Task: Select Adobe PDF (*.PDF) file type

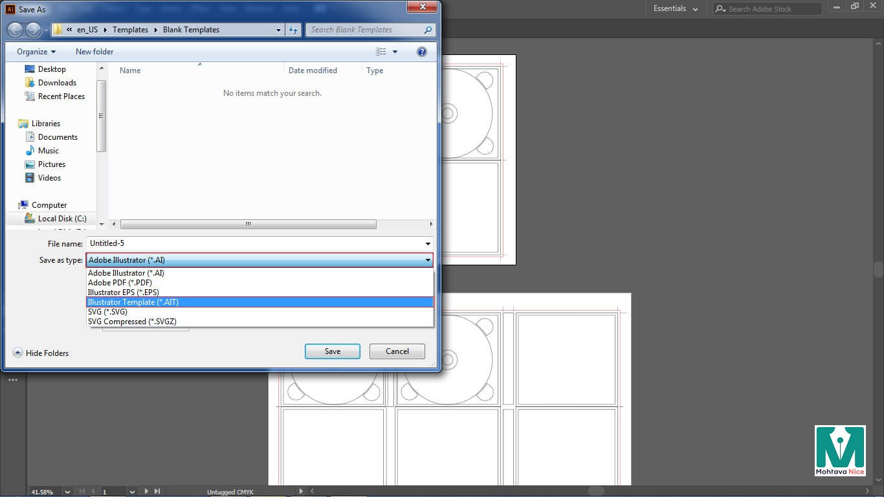Action: (120, 283)
